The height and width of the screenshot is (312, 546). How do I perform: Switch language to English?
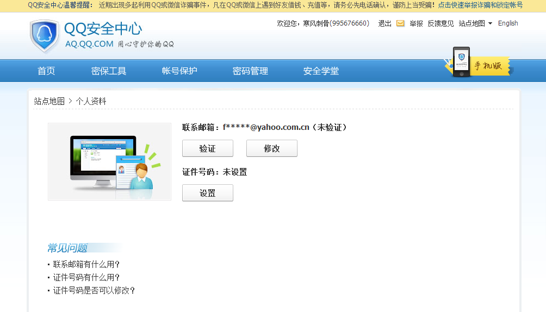pyautogui.click(x=508, y=23)
